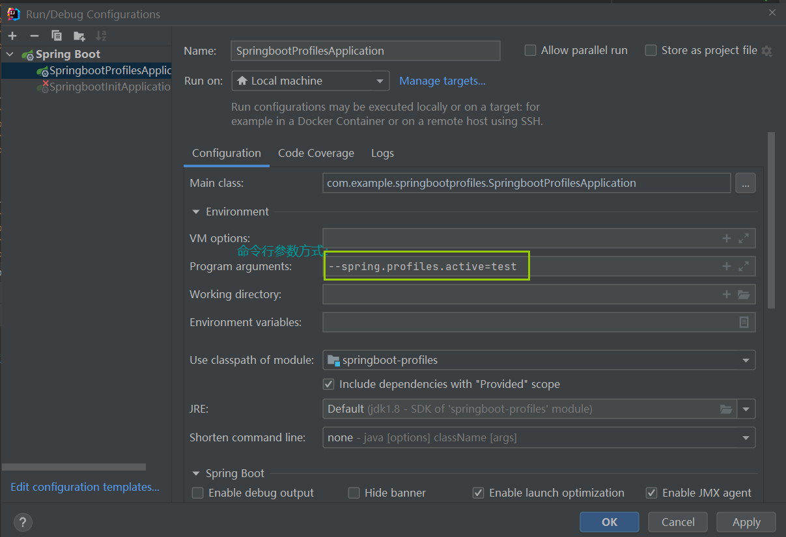Image resolution: width=786 pixels, height=537 pixels.
Task: Open the help question mark button
Action: click(23, 522)
